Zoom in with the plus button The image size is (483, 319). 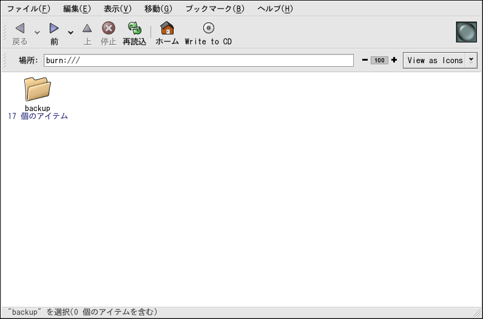pos(394,61)
